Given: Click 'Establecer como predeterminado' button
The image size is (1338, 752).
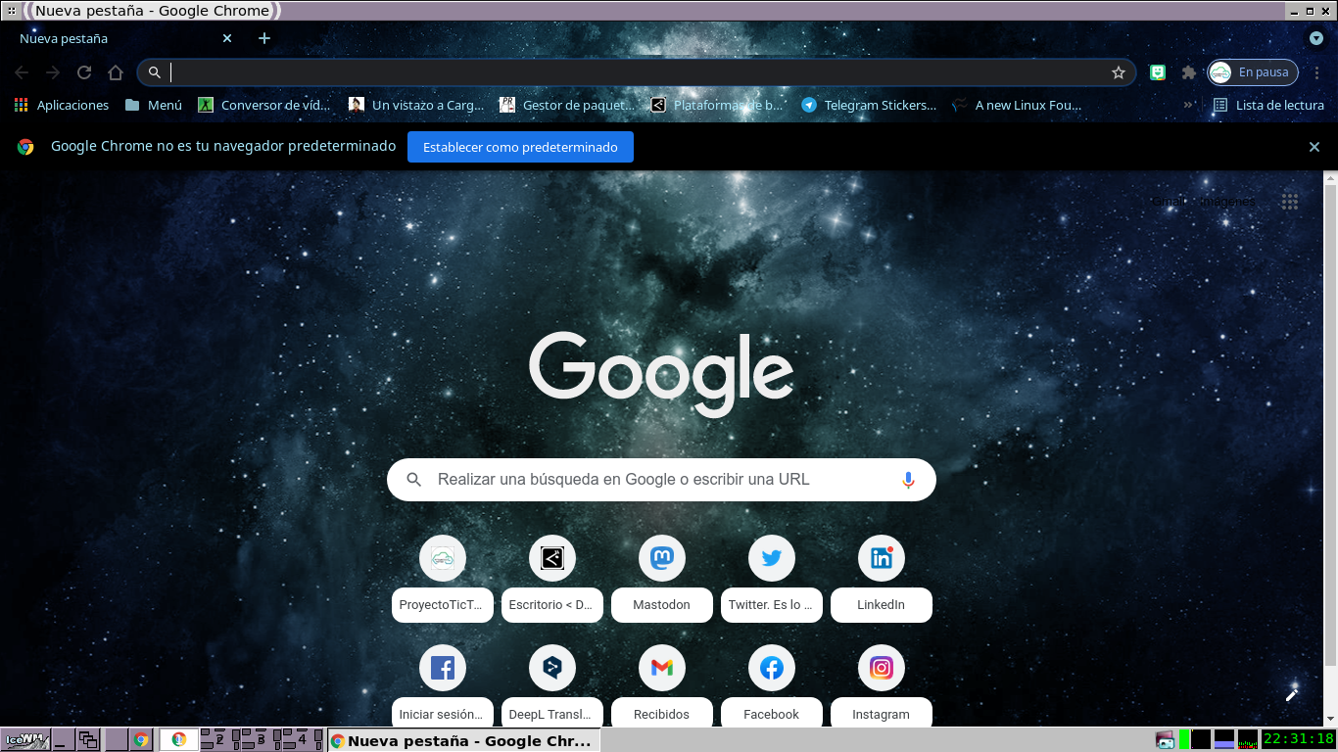Looking at the screenshot, I should pyautogui.click(x=520, y=147).
